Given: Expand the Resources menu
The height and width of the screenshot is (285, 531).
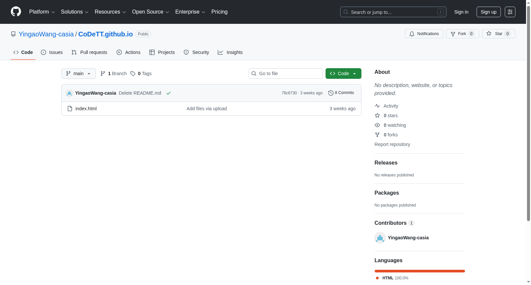Looking at the screenshot, I should point(110,12).
